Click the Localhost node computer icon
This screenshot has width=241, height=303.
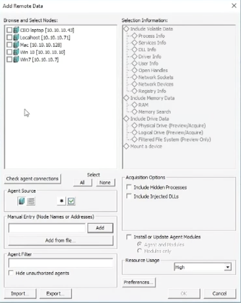coord(16,37)
